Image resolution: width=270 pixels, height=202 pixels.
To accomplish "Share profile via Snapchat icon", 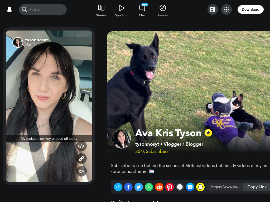I will point(200,187).
